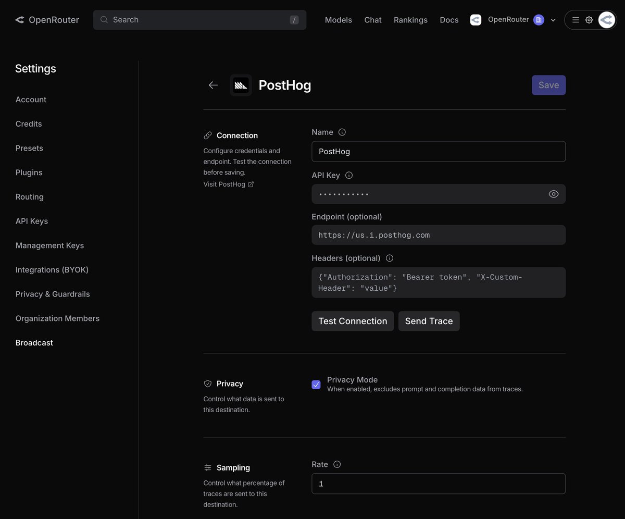The height and width of the screenshot is (519, 625).
Task: Click the info icon beside API Key
Action: (349, 176)
